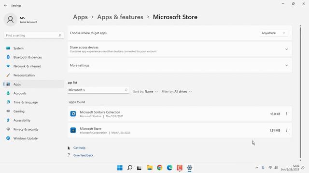The width and height of the screenshot is (309, 173).
Task: Go to Apps breadcrumb at the top
Action: pos(80,17)
